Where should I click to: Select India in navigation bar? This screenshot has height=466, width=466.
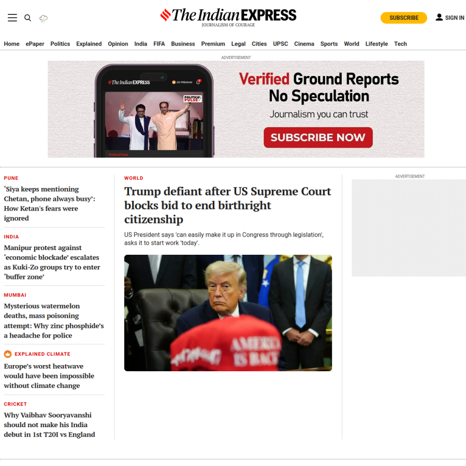click(140, 43)
